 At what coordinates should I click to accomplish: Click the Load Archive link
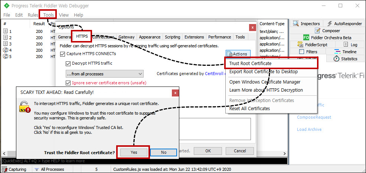pyautogui.click(x=309, y=129)
